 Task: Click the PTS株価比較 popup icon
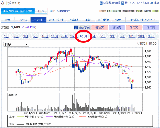pos(51,11)
